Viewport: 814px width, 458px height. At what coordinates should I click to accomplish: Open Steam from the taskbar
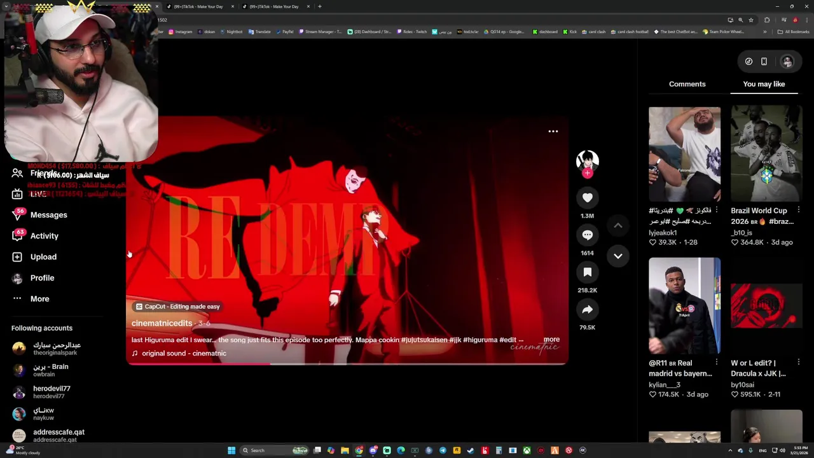(x=471, y=450)
